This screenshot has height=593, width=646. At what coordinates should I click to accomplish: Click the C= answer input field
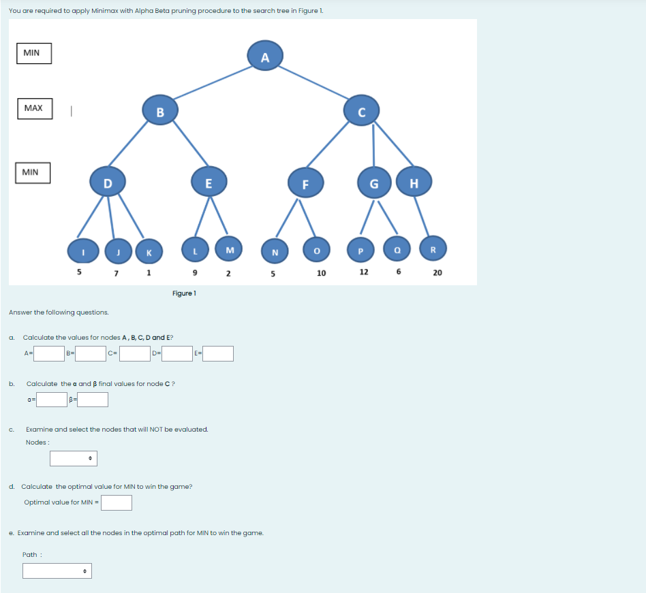135,353
